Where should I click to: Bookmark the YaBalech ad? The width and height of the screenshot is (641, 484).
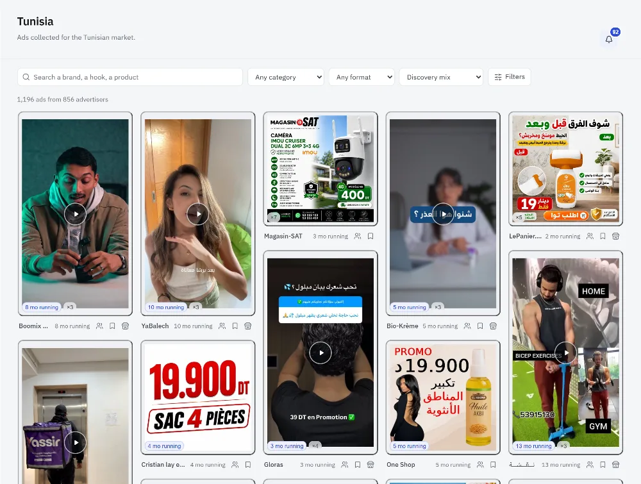(x=235, y=326)
